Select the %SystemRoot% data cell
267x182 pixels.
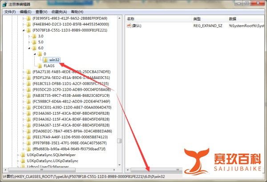click(247, 26)
